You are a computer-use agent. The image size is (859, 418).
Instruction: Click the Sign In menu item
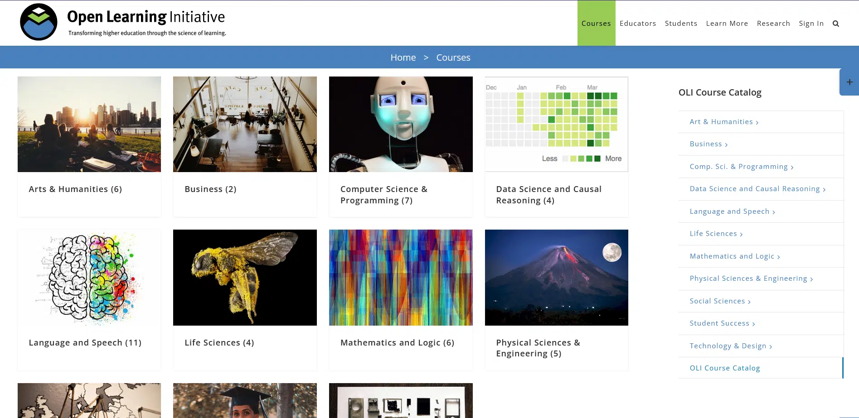811,23
